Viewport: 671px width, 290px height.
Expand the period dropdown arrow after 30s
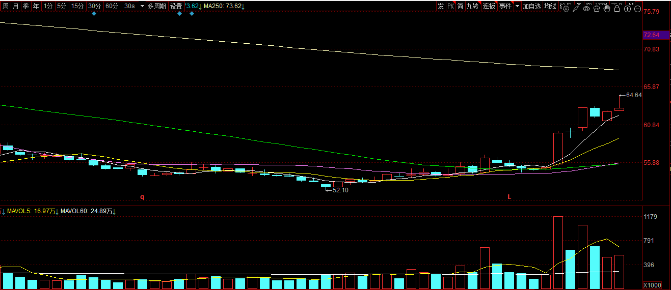coord(142,7)
